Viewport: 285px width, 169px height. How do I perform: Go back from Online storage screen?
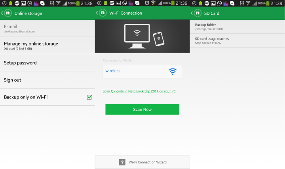click(x=2, y=13)
